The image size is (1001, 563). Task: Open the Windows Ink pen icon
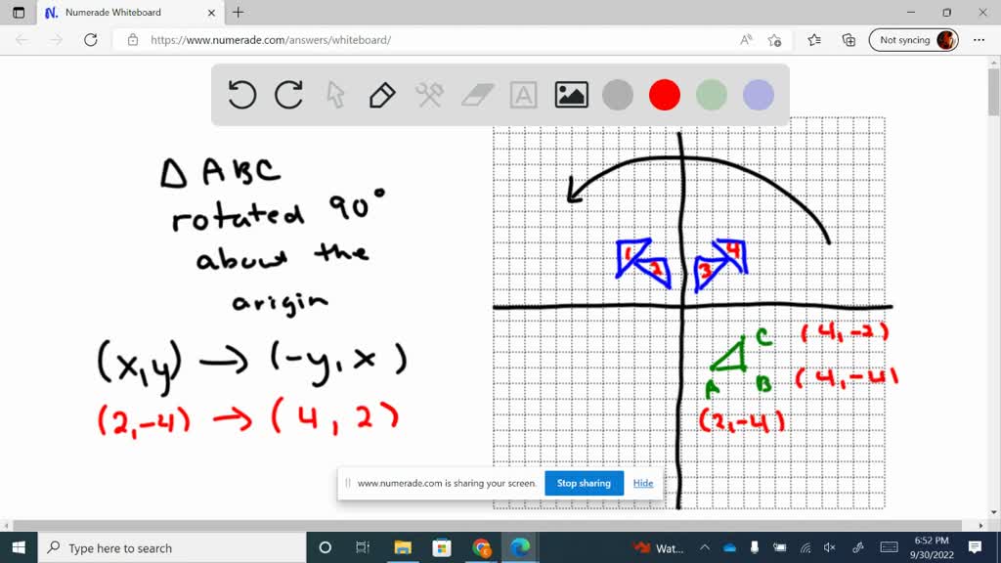click(858, 547)
